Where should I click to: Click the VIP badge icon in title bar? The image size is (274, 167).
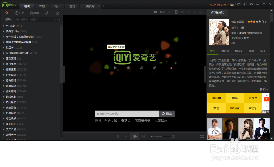point(232,5)
